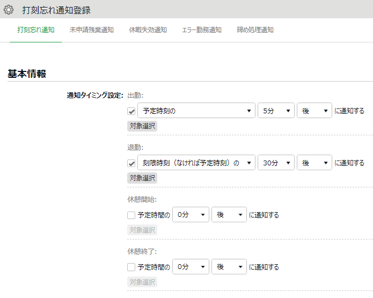This screenshot has height=298, width=373.
Task: Open the 休暇失効通知 tab
Action: [148, 30]
